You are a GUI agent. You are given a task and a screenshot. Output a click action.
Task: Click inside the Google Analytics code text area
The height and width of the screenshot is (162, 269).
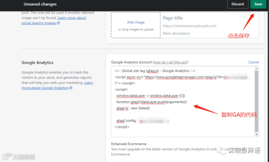click(x=183, y=101)
